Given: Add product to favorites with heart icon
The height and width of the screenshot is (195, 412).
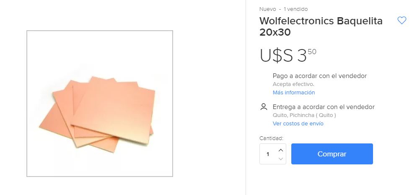Looking at the screenshot, I should [402, 20].
